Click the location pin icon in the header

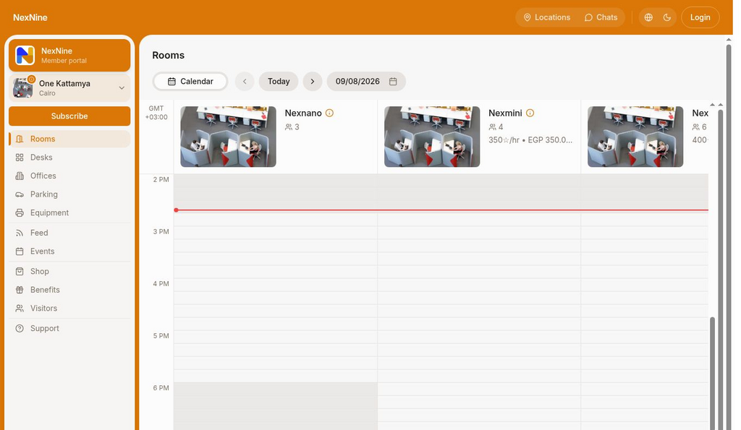pos(527,17)
